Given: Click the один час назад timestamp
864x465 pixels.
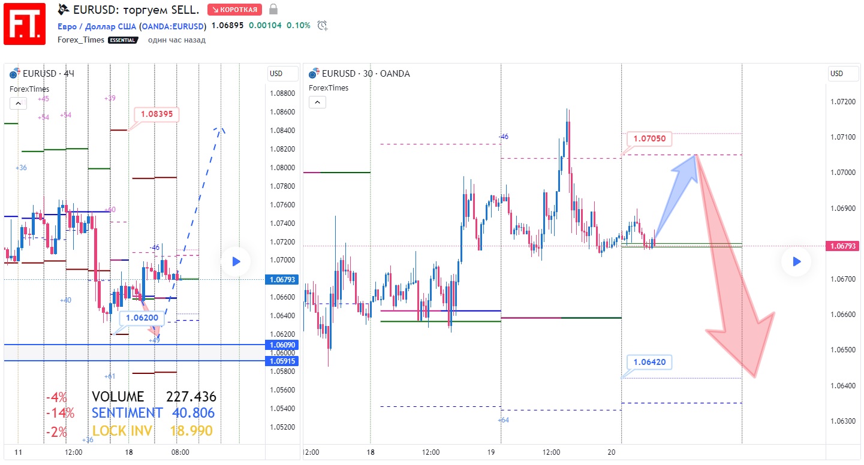Looking at the screenshot, I should point(177,40).
